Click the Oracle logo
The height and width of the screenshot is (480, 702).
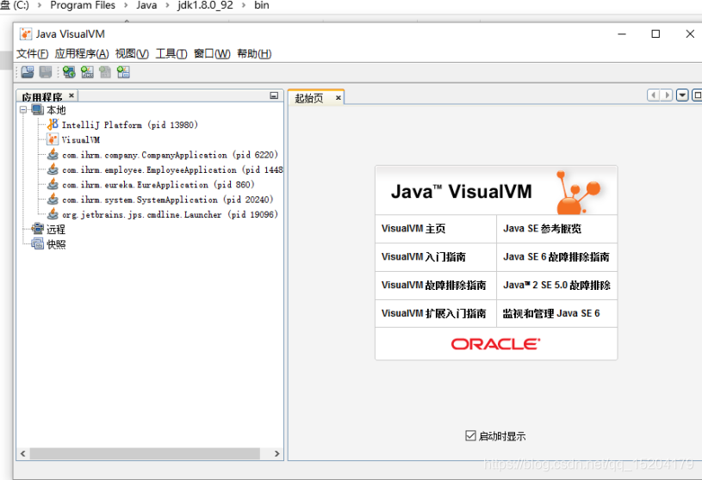click(495, 344)
